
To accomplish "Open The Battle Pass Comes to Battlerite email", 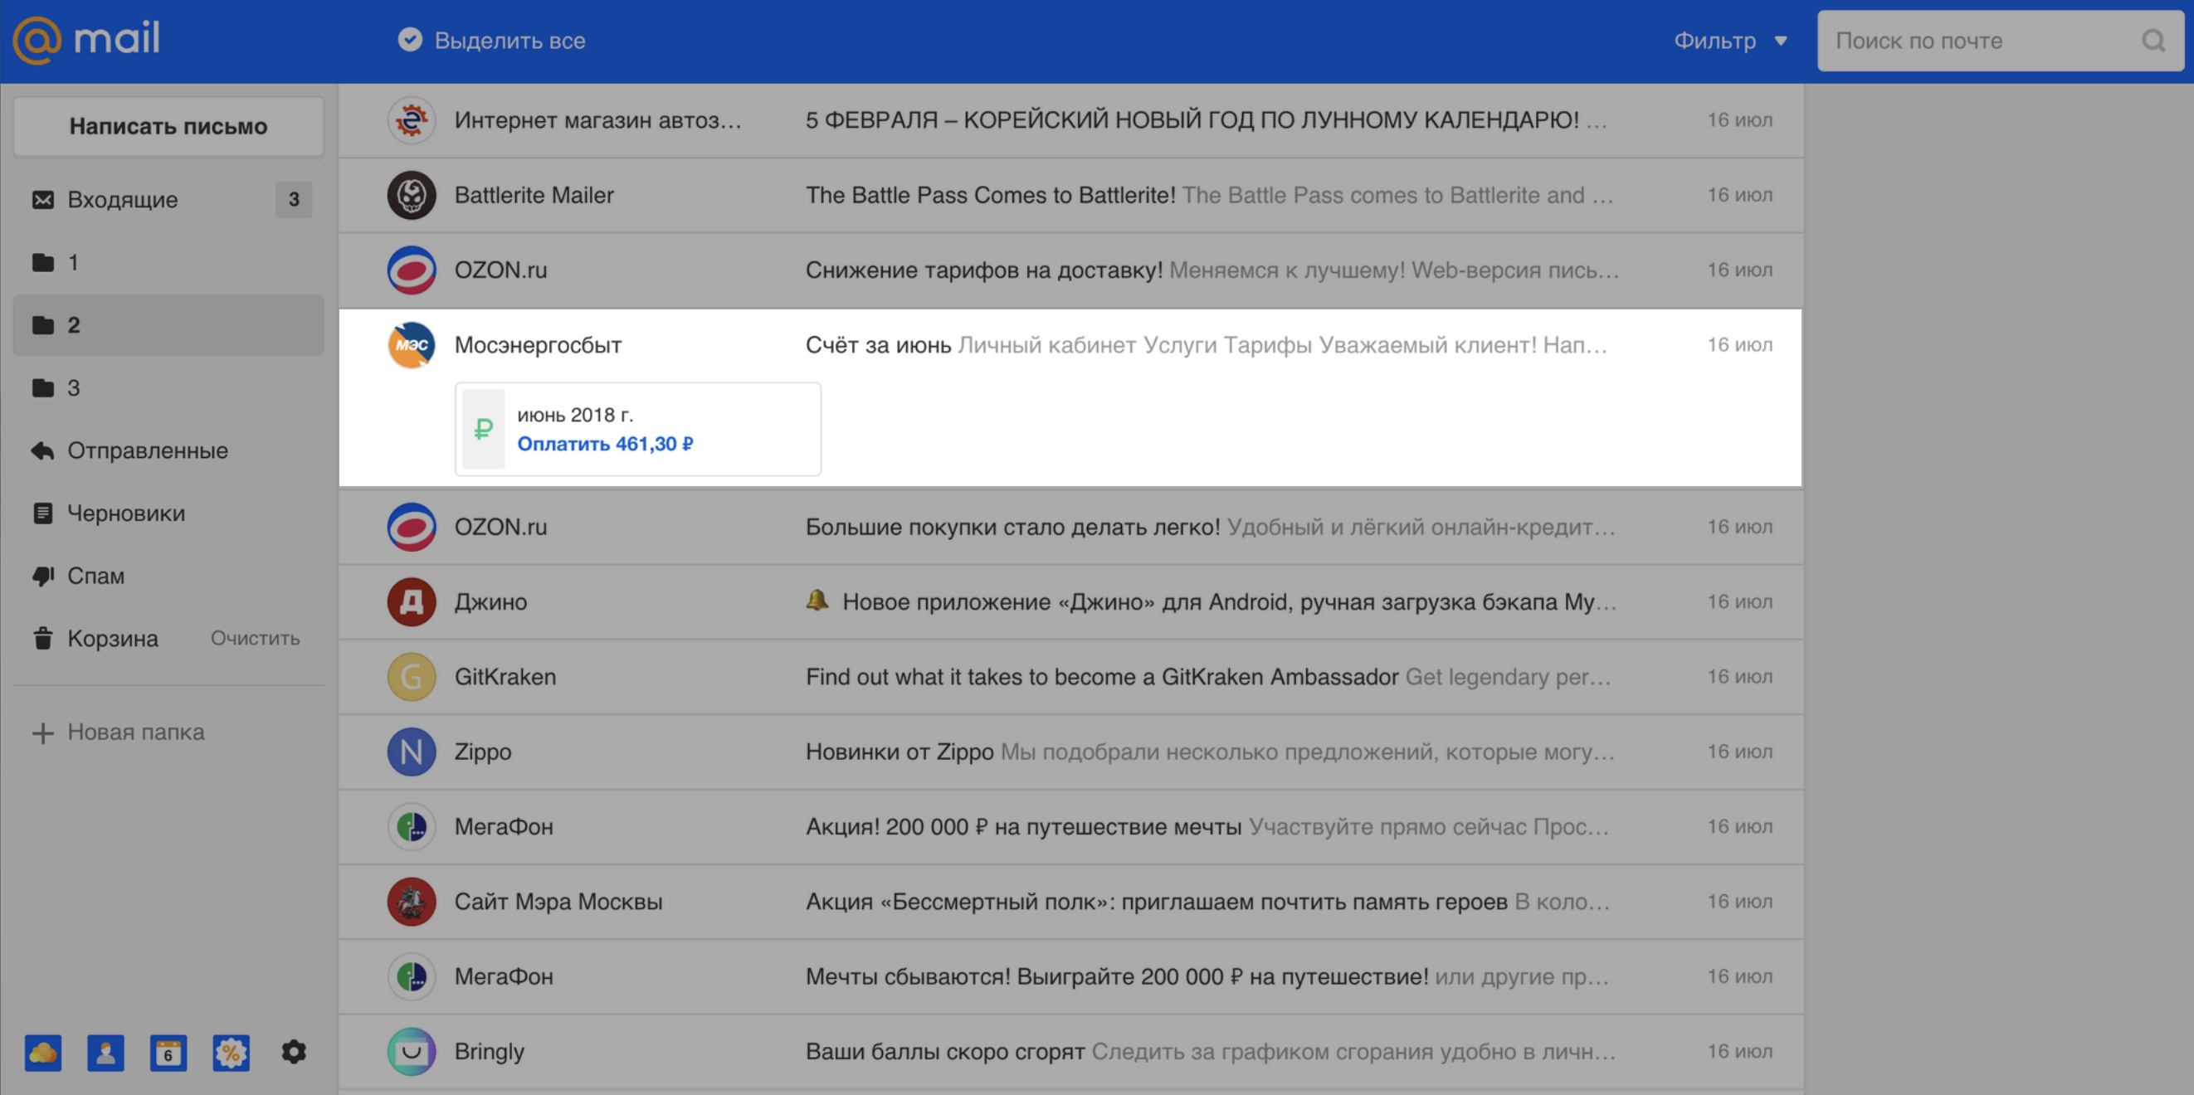I will [x=1070, y=195].
